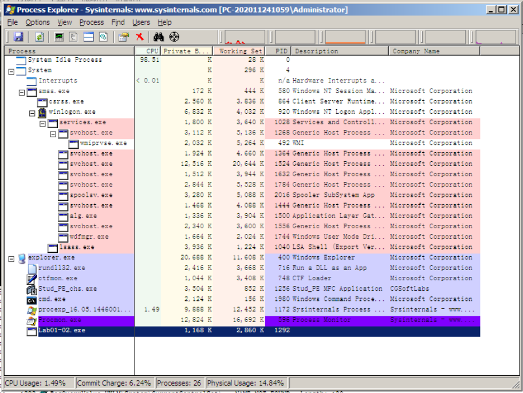Collapse the explorer.exe tree node

coord(11,259)
